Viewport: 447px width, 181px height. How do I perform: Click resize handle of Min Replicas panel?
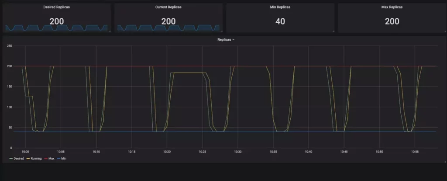(x=334, y=31)
